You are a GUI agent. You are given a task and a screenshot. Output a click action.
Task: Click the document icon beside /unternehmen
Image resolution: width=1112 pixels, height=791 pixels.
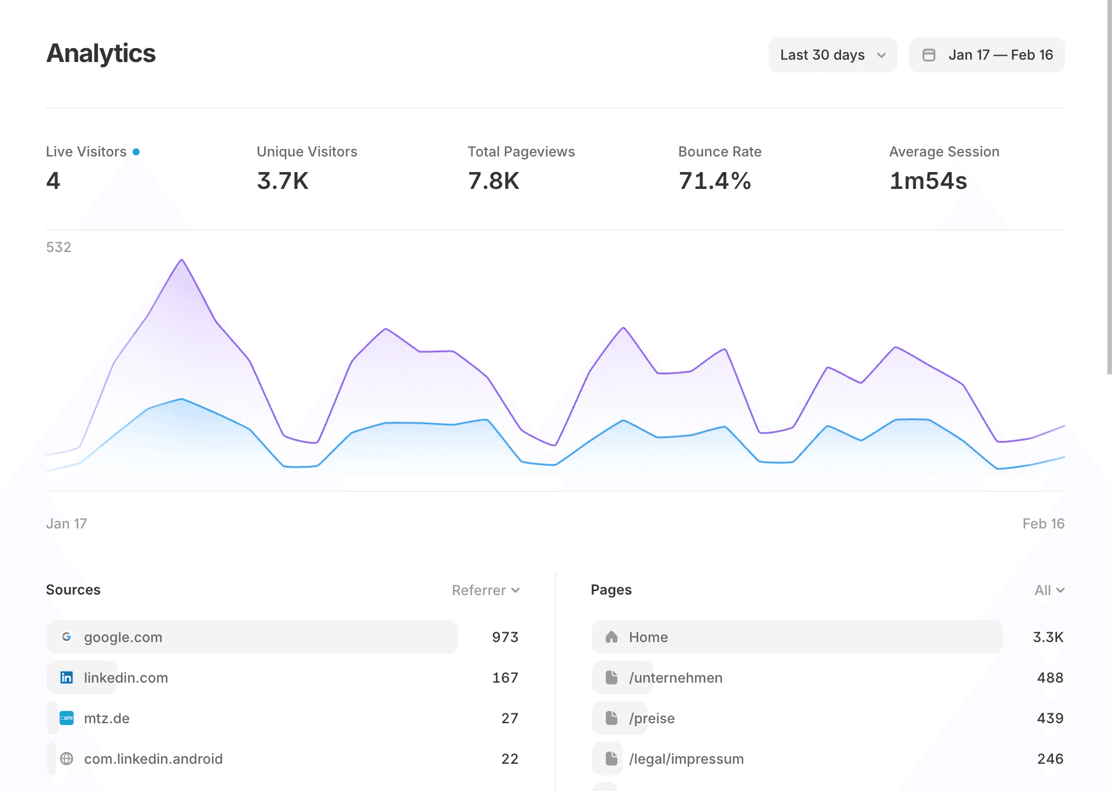(612, 677)
